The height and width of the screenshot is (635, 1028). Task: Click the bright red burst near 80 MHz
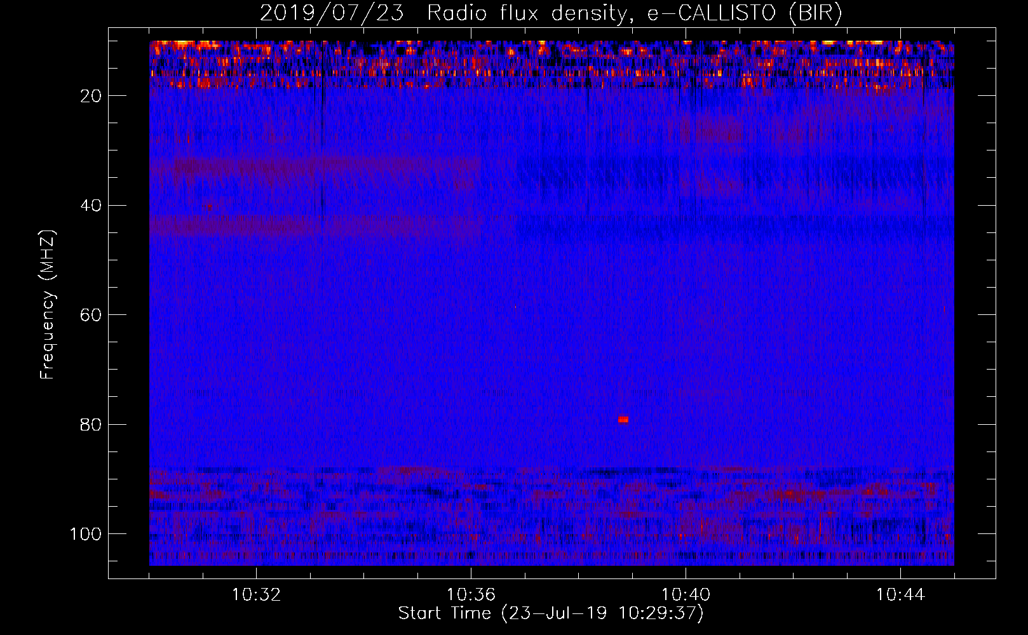(x=623, y=420)
